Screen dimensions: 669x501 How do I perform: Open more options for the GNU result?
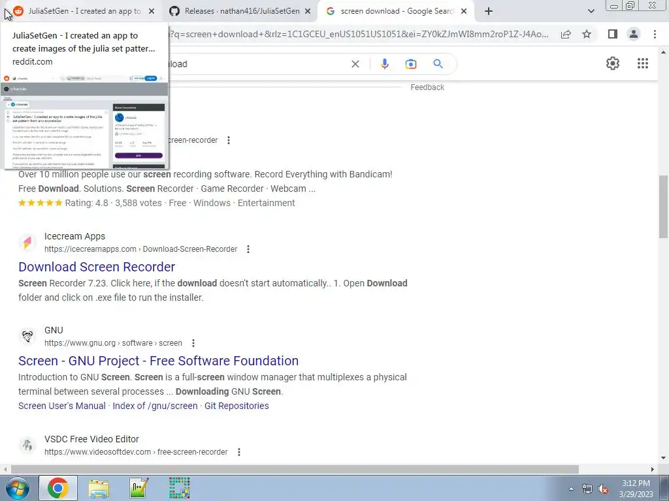click(x=193, y=343)
